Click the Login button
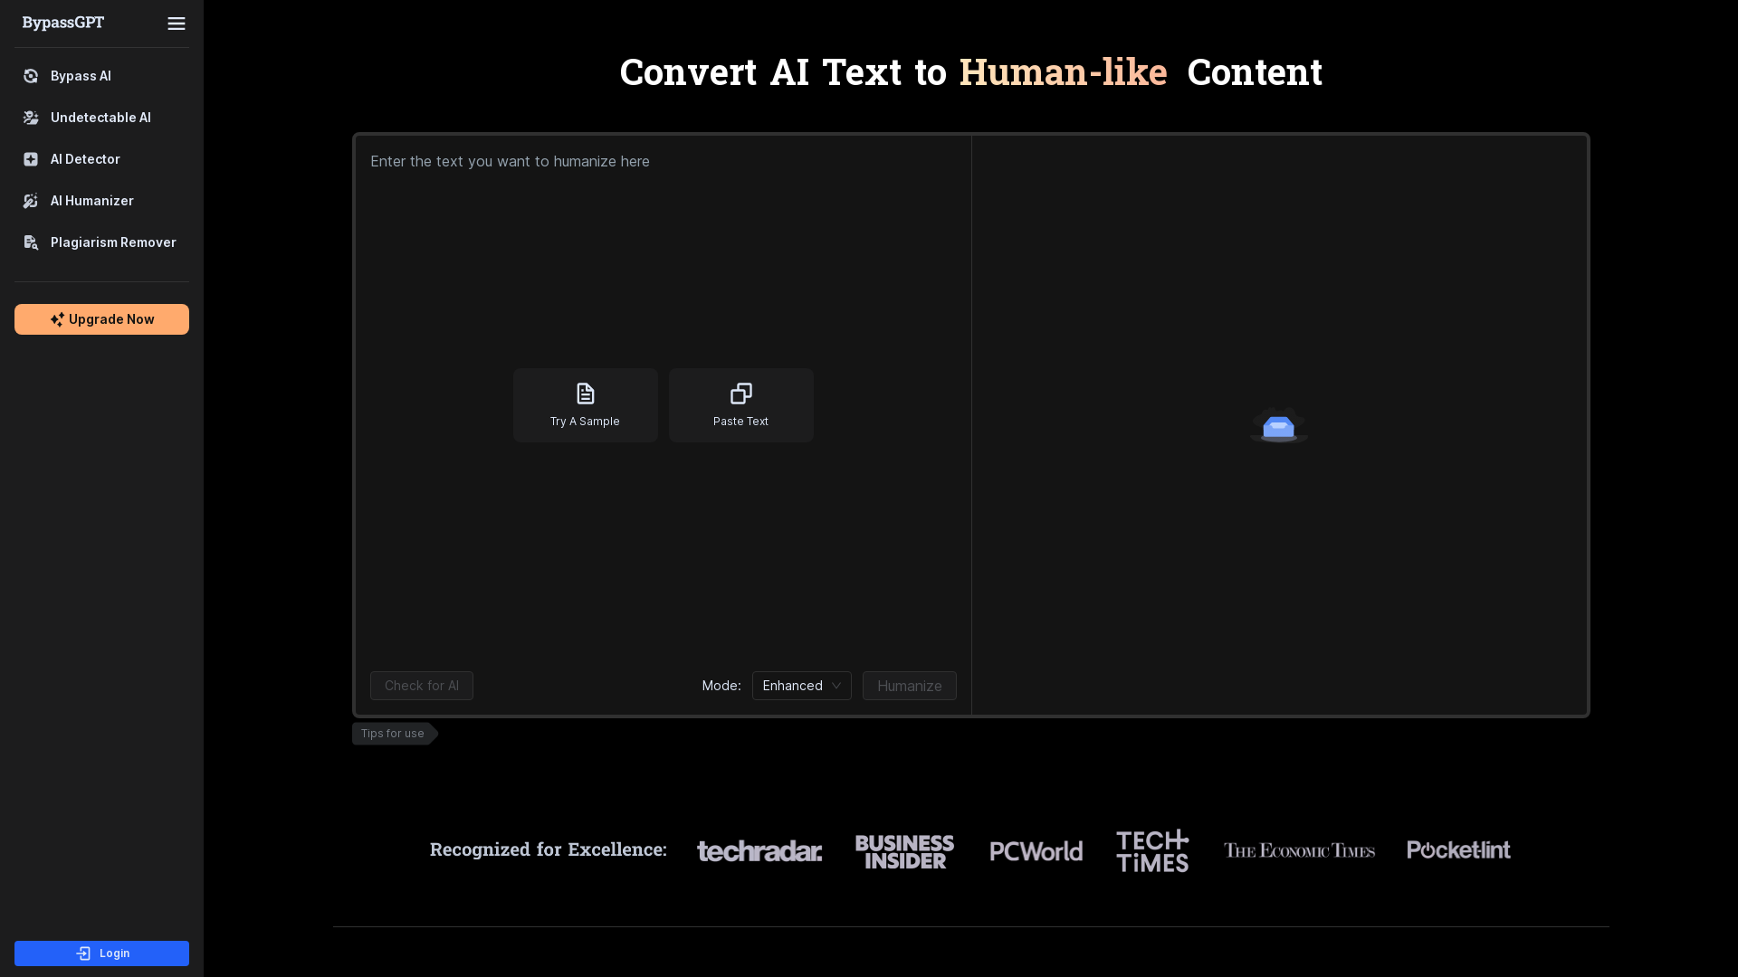Screen dimensions: 1738x977 pos(101,953)
